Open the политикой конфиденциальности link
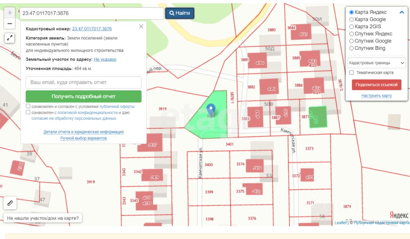 [x=87, y=113]
